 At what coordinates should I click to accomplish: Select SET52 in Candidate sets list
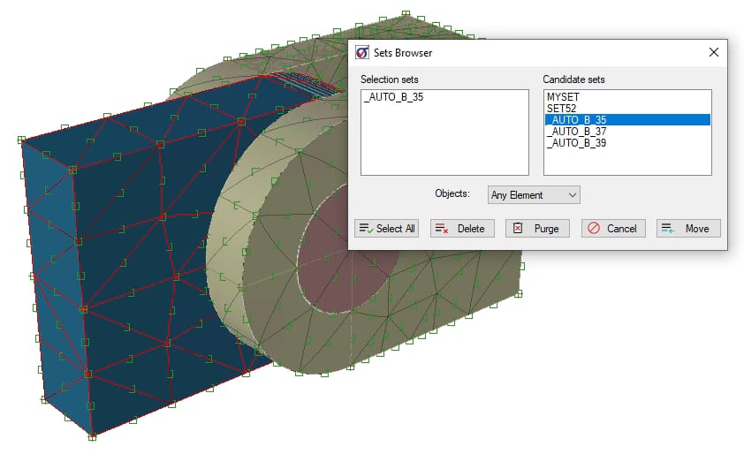click(562, 108)
